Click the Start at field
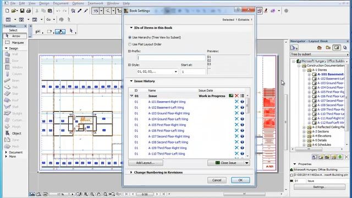The image size is (352, 198). click(193, 71)
